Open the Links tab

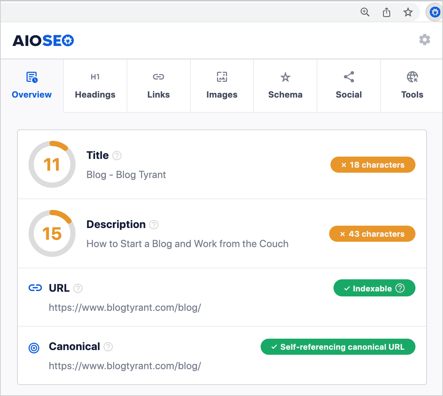159,86
